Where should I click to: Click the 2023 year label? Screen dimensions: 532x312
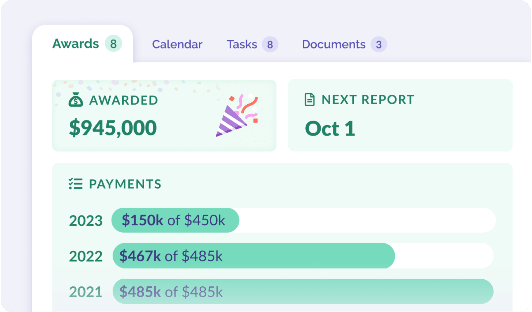pos(86,221)
